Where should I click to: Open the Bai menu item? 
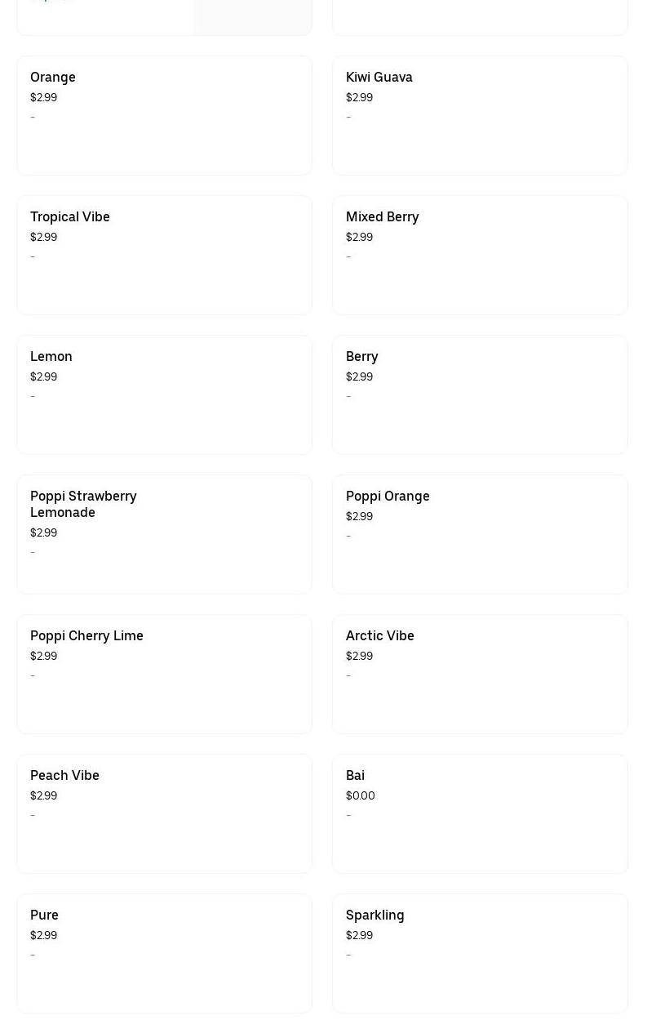480,813
